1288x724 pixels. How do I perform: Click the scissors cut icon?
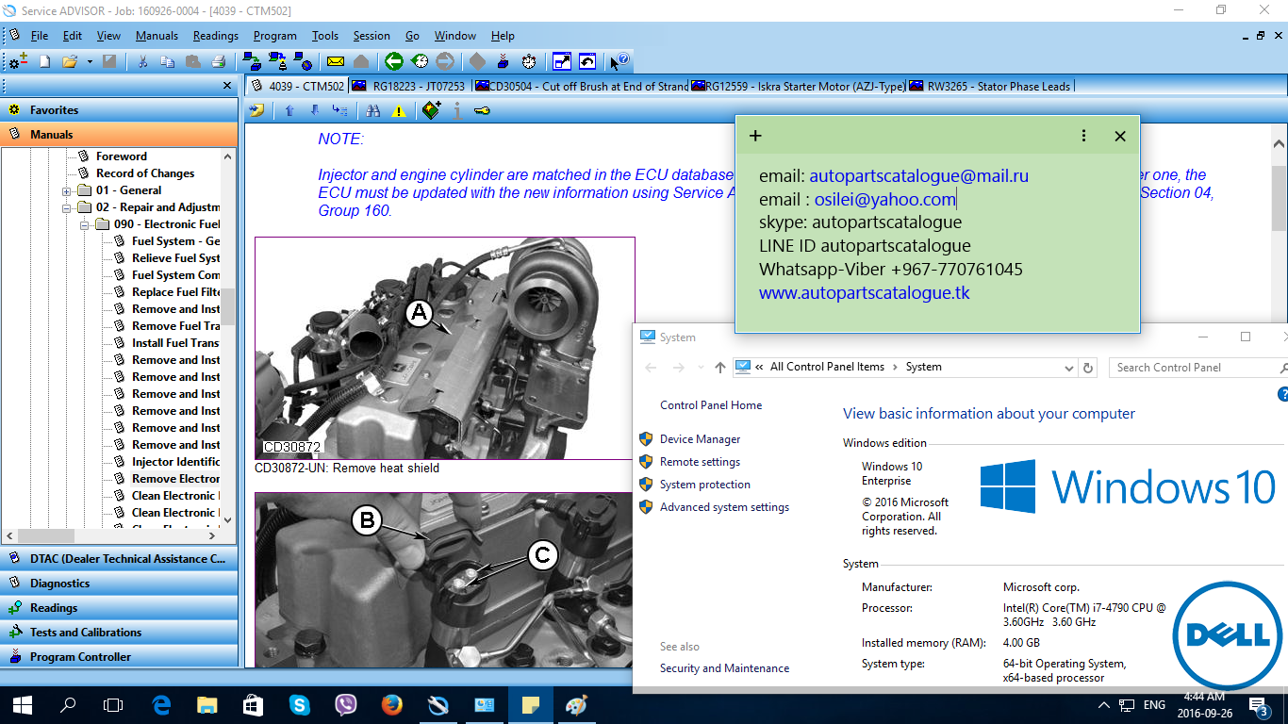142,62
